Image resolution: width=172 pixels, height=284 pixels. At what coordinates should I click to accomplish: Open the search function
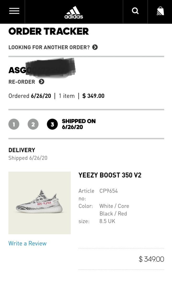coord(135,11)
